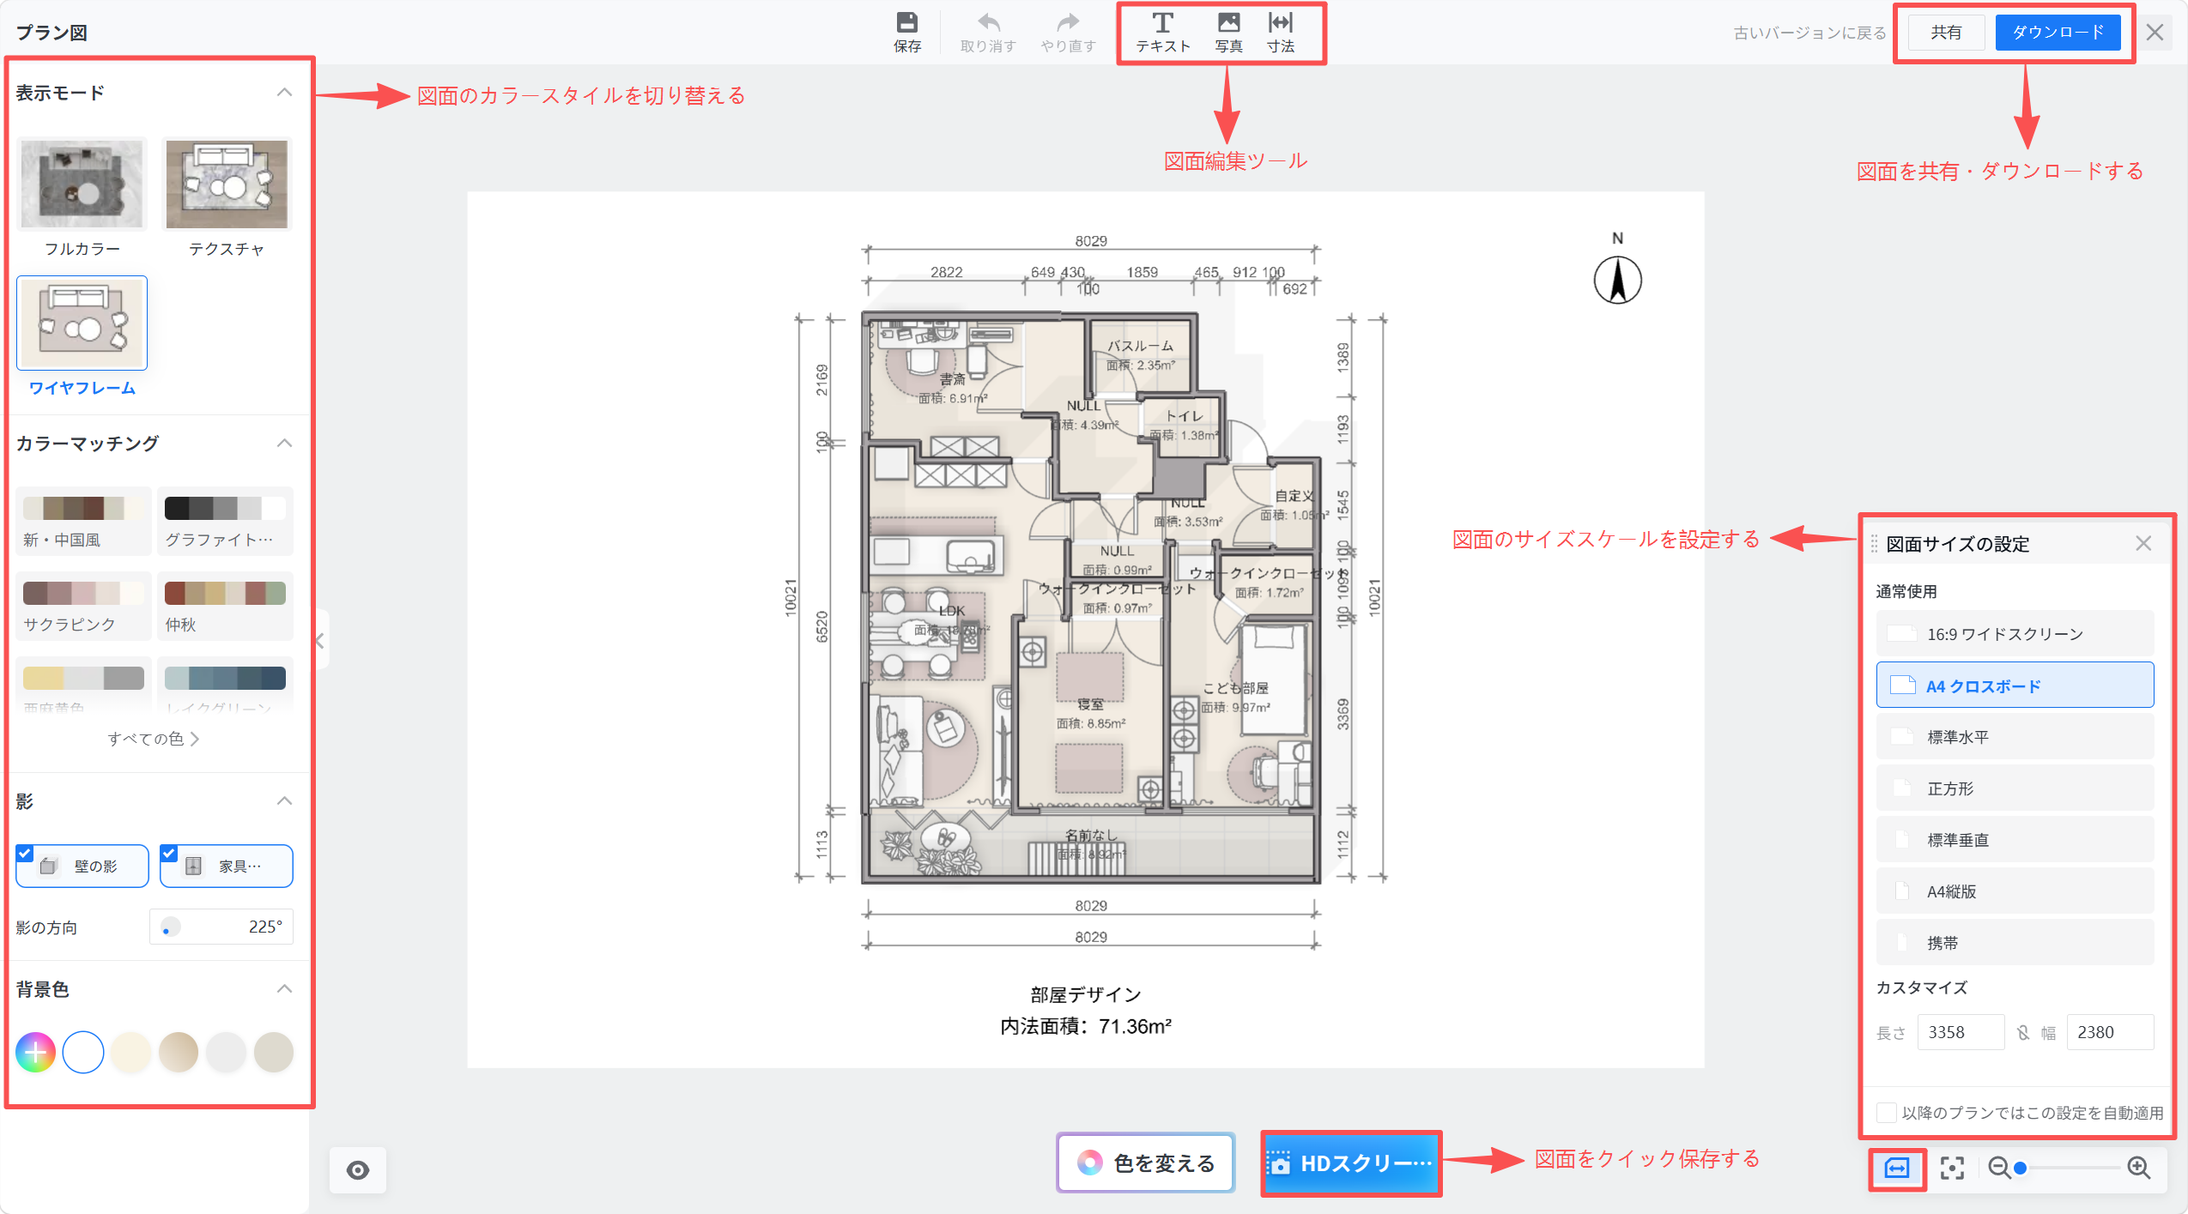Click the zoom out magnifier
The image size is (2188, 1214).
(1998, 1168)
